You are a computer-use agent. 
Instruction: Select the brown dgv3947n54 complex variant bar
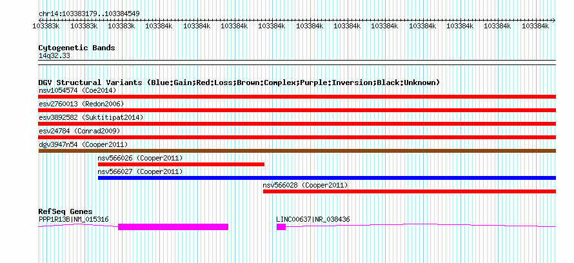point(297,151)
